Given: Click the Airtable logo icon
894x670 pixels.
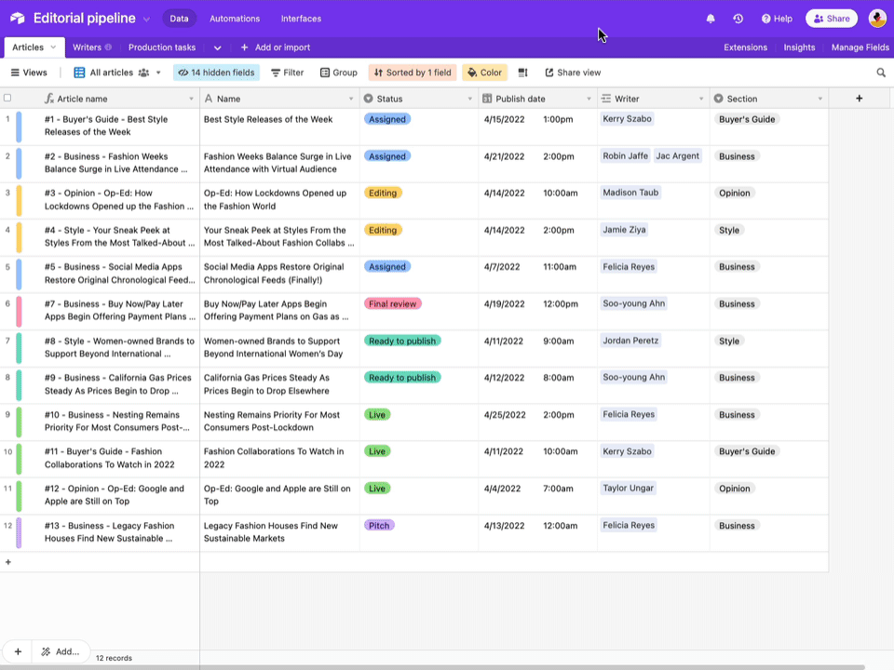Looking at the screenshot, I should (x=16, y=18).
